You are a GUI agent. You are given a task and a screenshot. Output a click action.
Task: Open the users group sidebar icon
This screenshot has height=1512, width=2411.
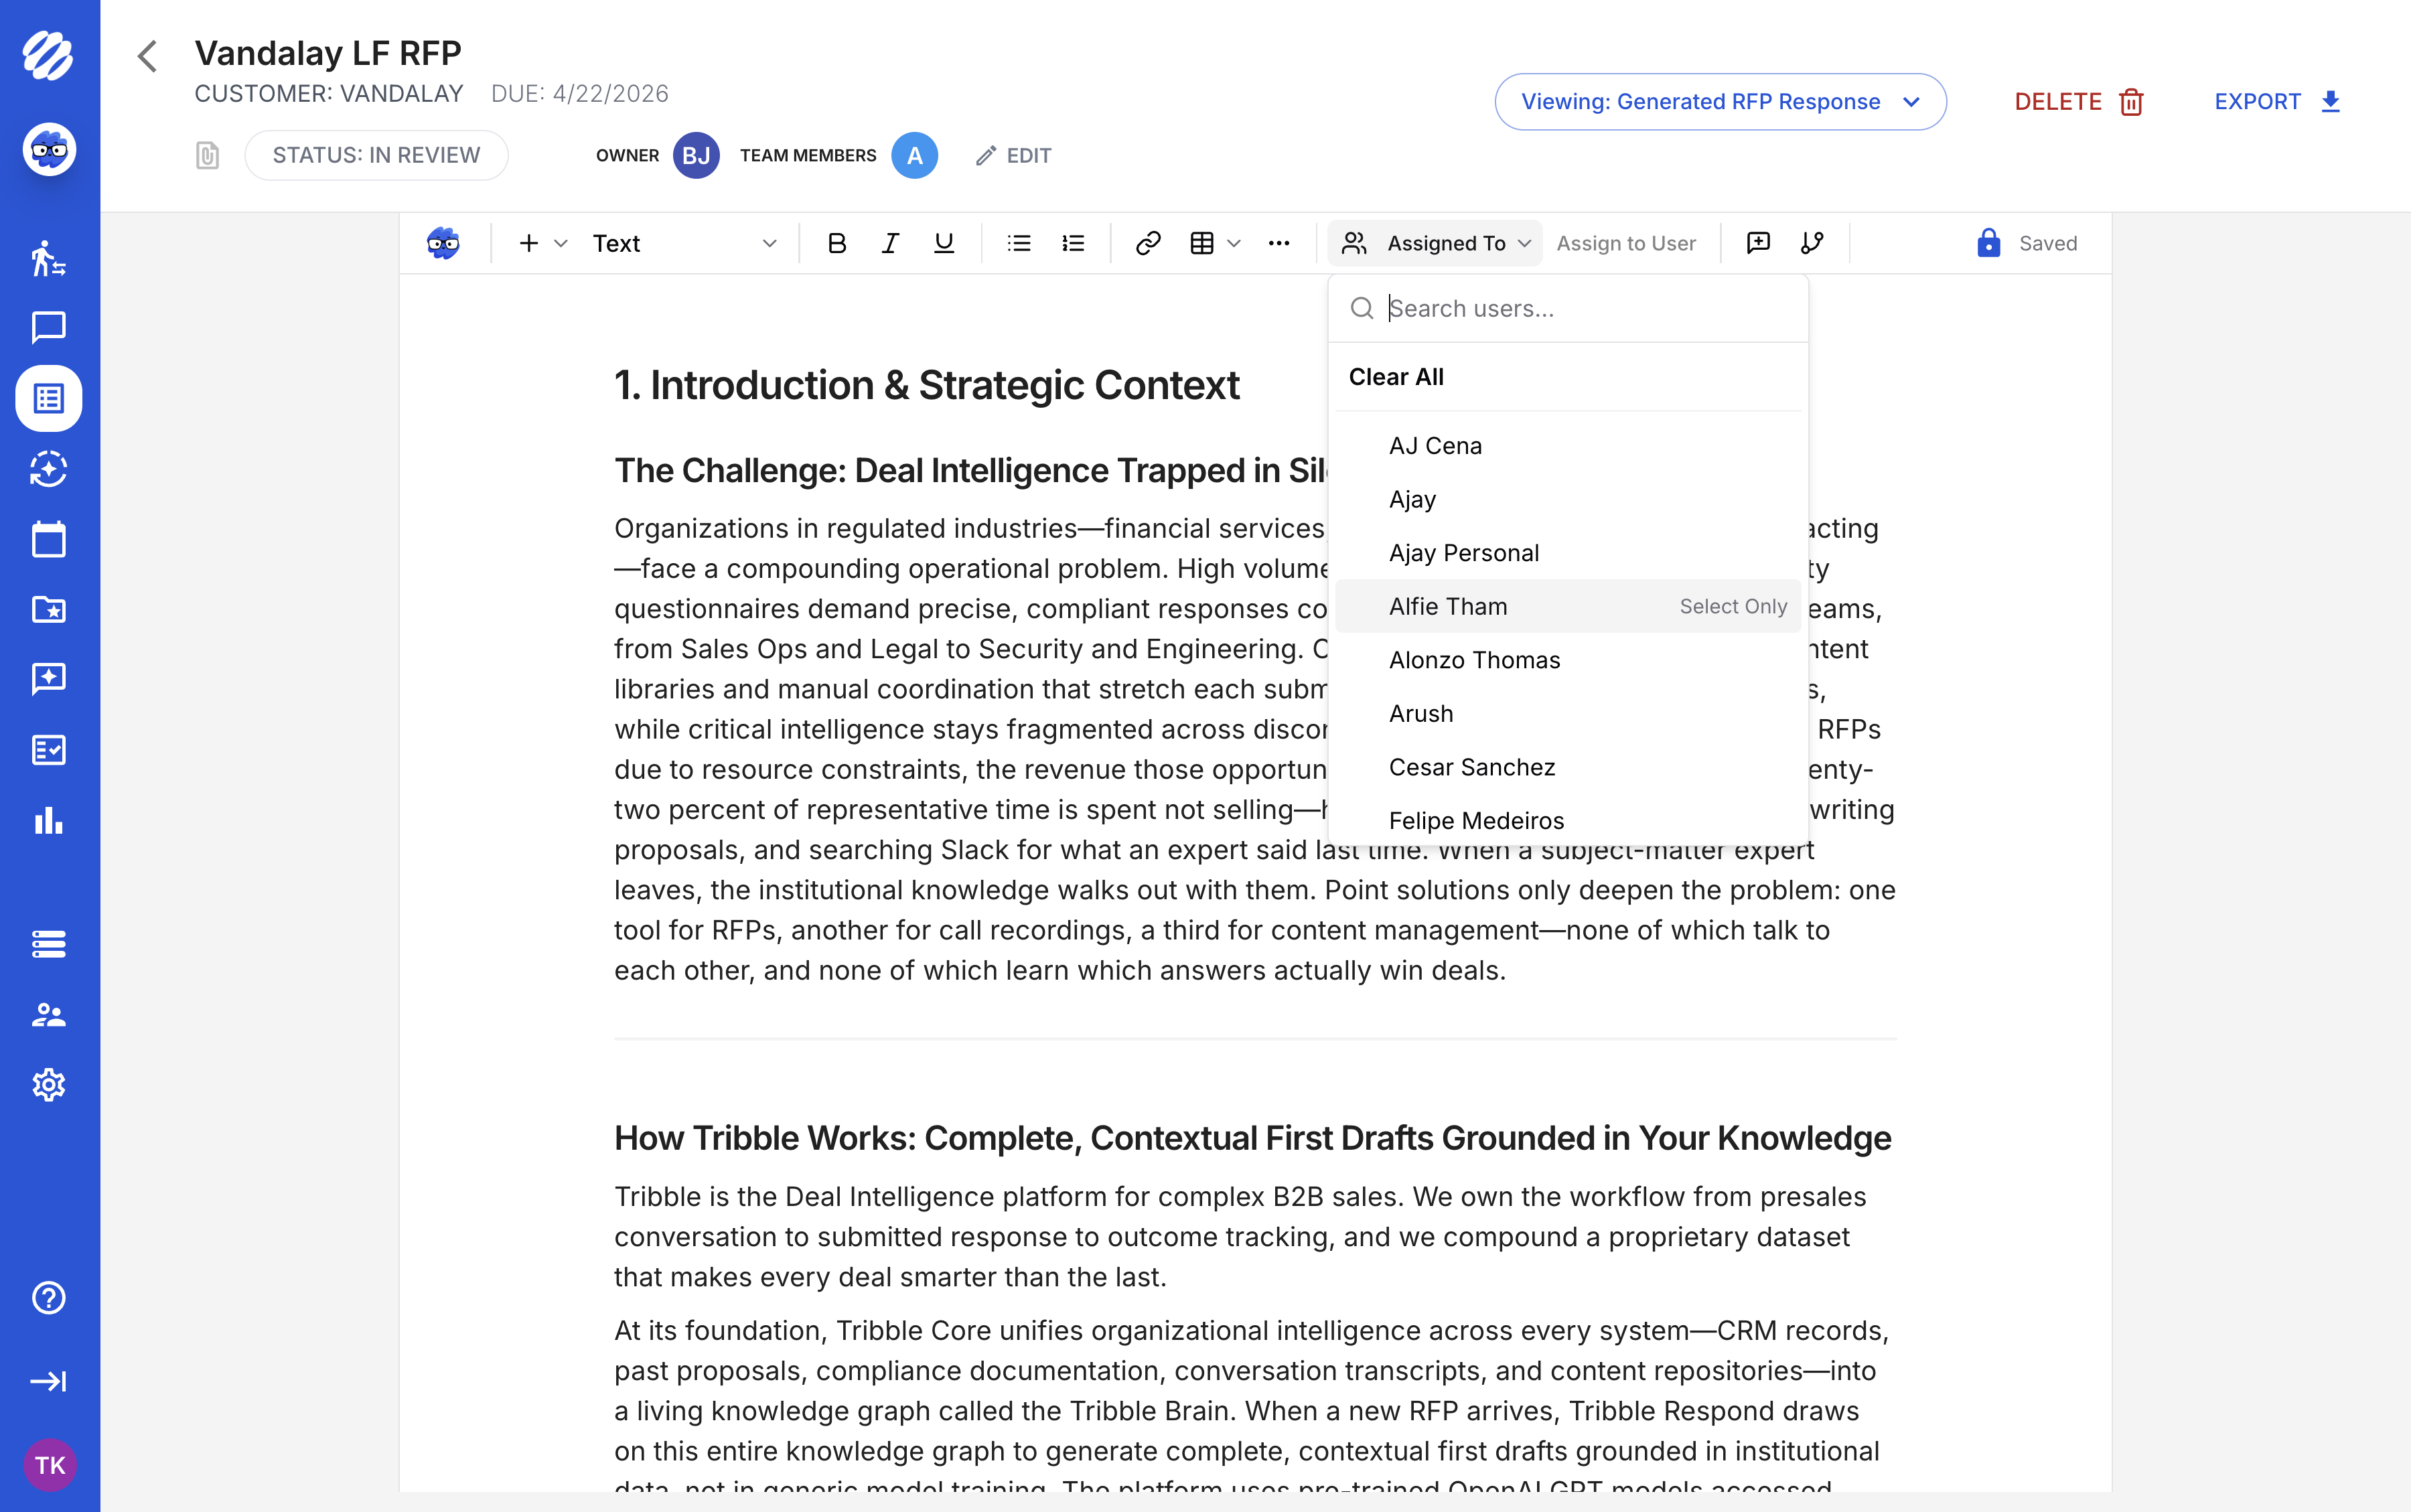tap(48, 1015)
